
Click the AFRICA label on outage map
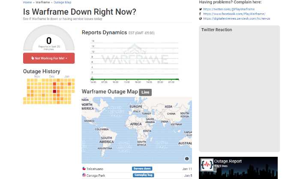pyautogui.click(x=136, y=124)
